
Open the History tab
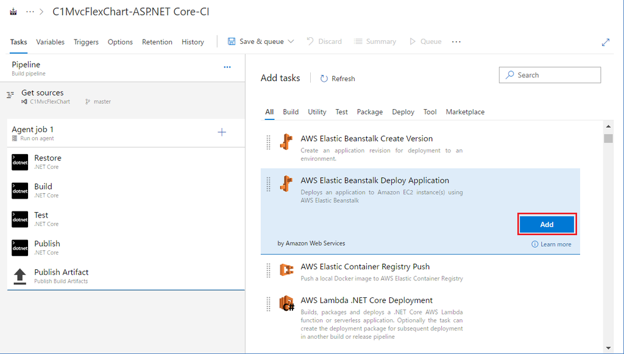pos(193,42)
